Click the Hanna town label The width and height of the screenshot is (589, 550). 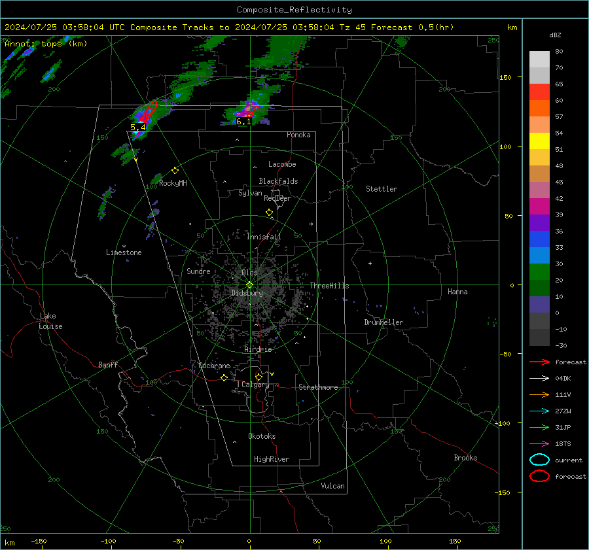pos(457,292)
